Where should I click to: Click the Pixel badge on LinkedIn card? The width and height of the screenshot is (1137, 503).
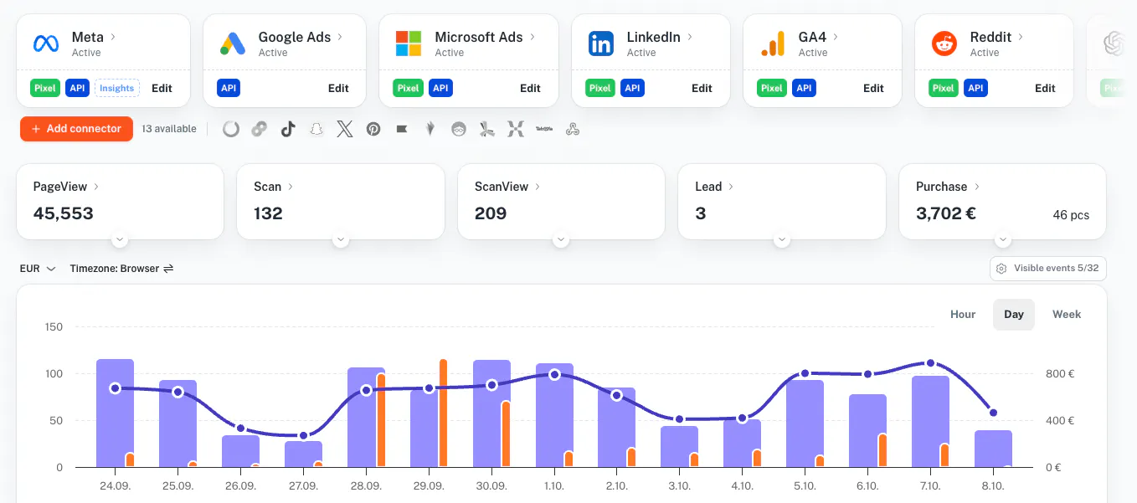click(600, 88)
